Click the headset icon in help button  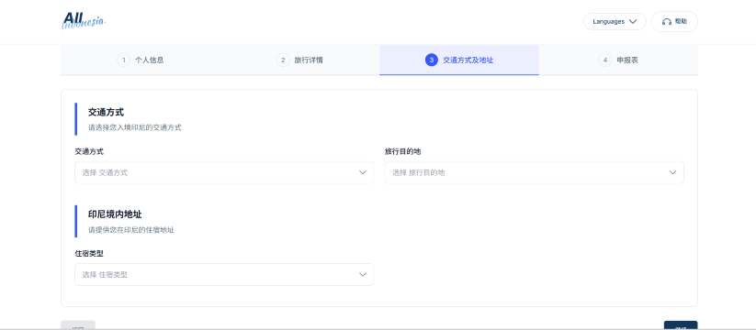point(667,22)
